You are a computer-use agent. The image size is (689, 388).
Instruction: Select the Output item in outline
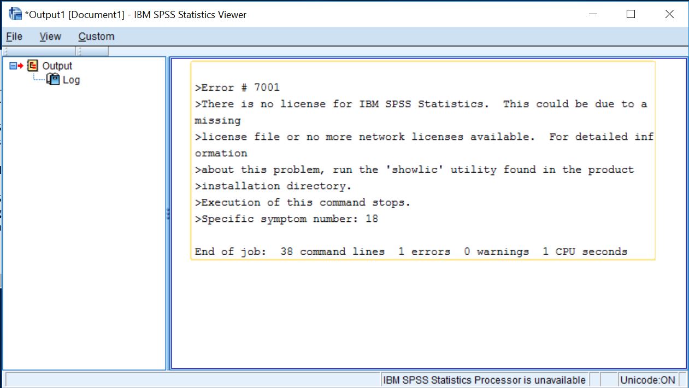click(x=57, y=66)
